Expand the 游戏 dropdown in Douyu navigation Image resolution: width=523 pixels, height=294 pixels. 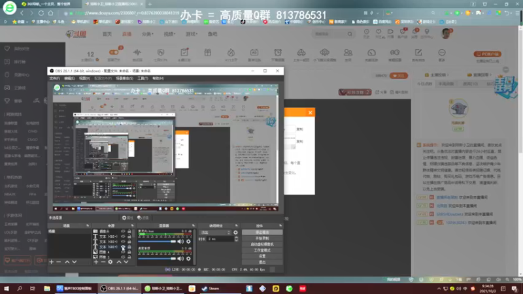[192, 34]
